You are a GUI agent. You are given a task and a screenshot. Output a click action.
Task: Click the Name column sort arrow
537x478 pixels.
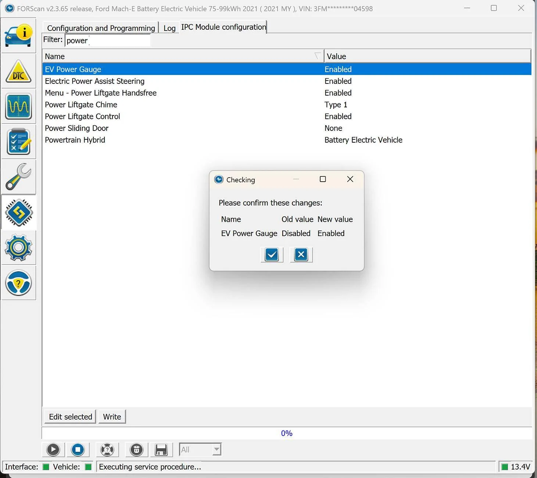pyautogui.click(x=318, y=56)
